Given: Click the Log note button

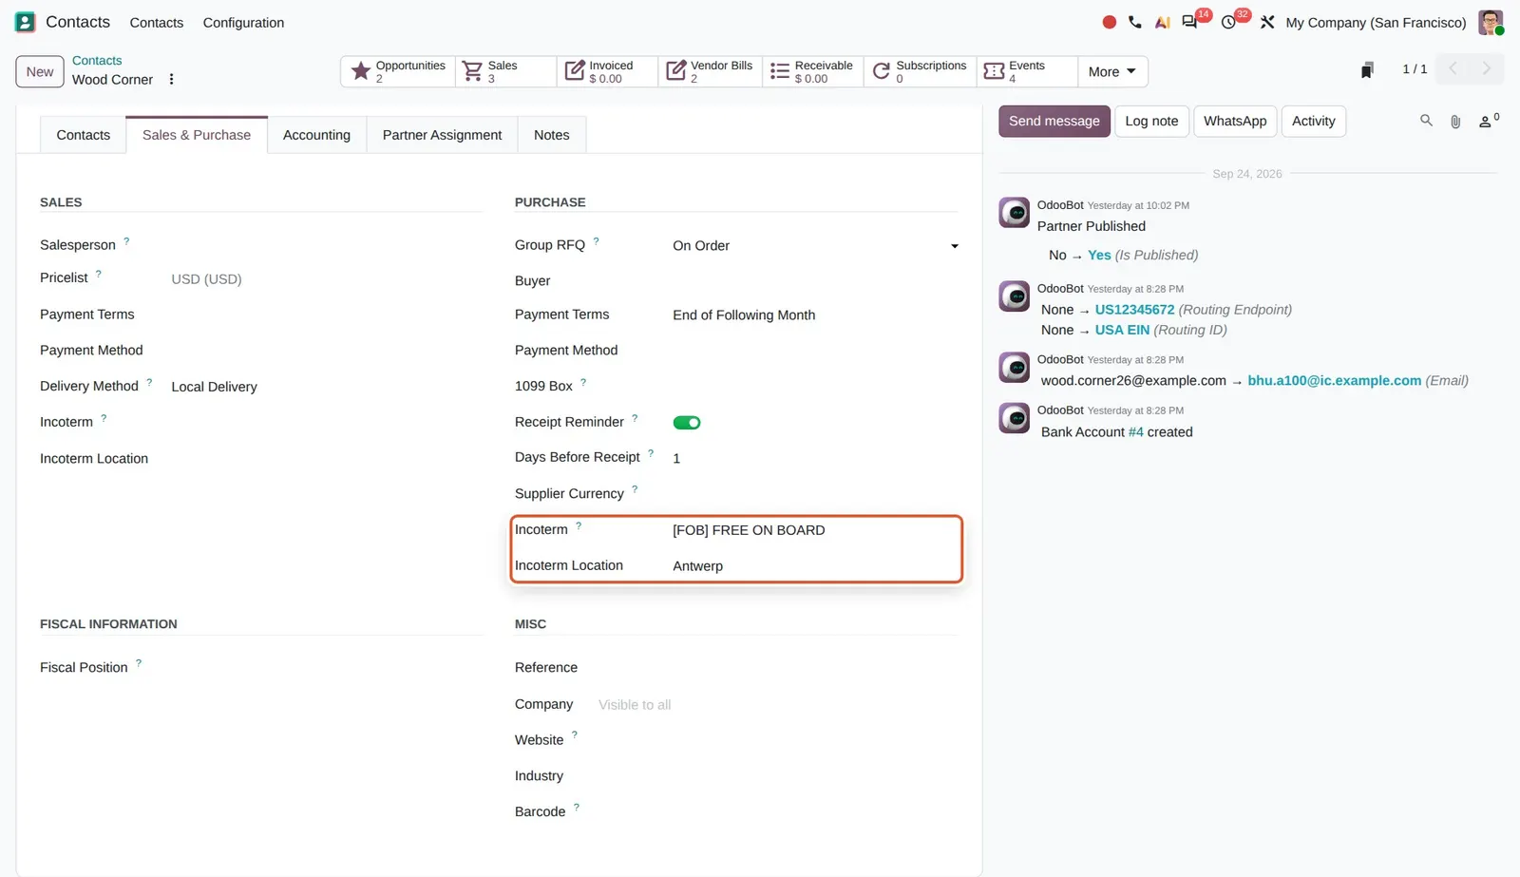Looking at the screenshot, I should (x=1151, y=121).
